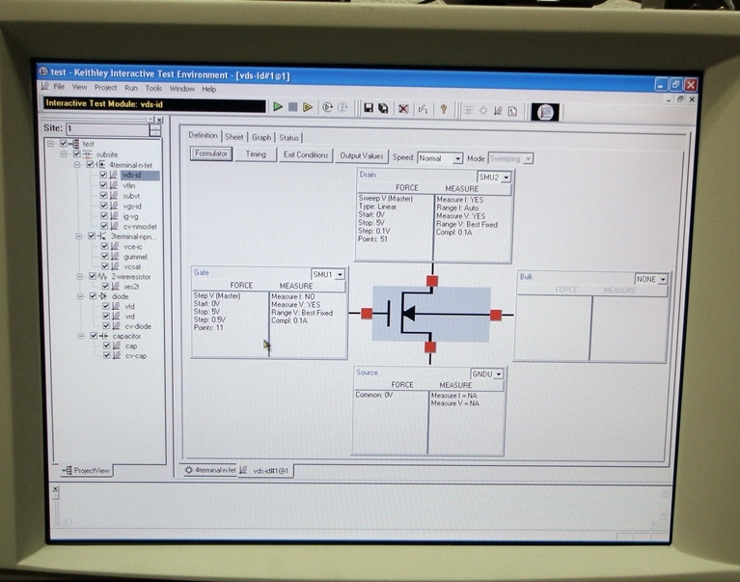Click the Formulator button
Screen dimensions: 740x582
click(211, 153)
